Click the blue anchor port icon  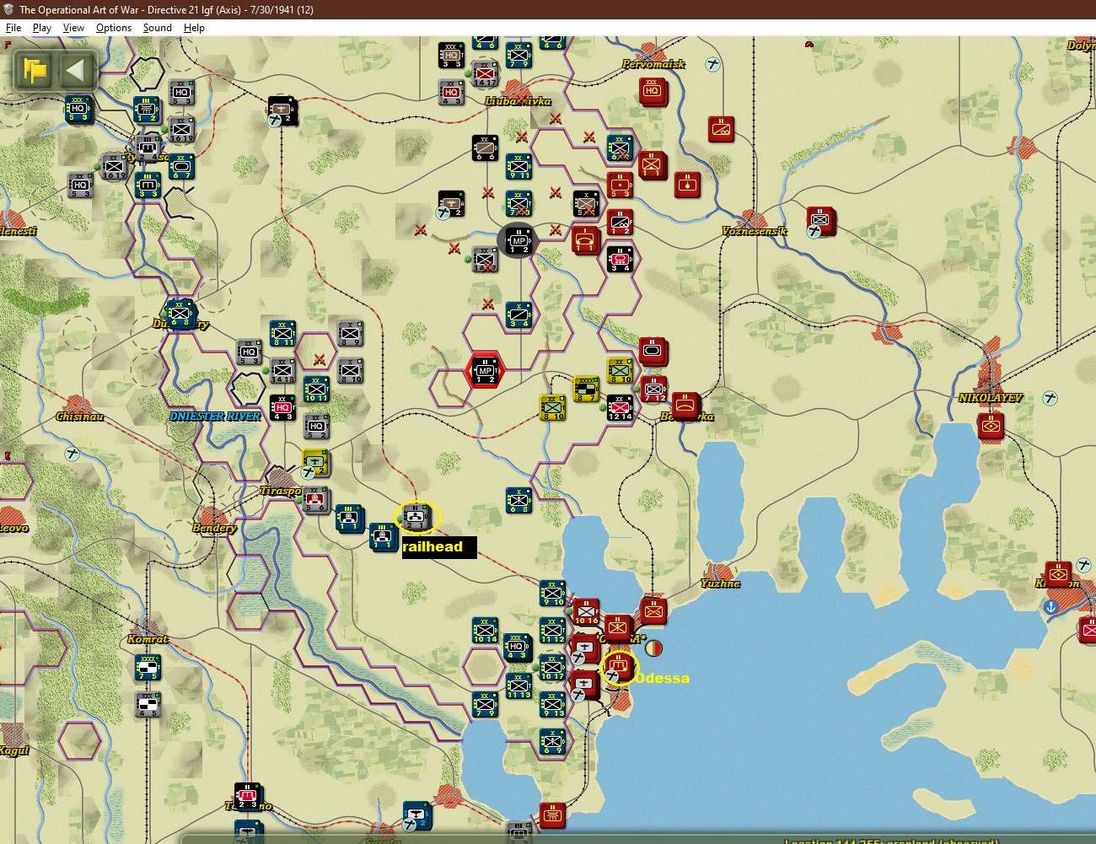tap(1050, 607)
